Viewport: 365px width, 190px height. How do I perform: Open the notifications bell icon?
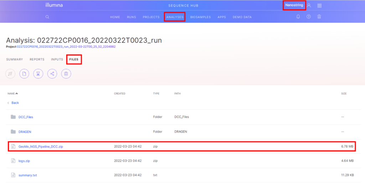click(x=298, y=17)
